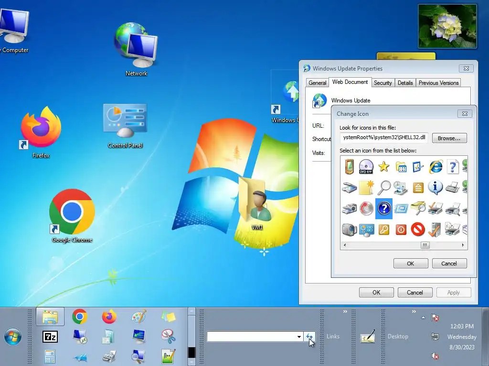Expand the Links toolbar chevron
The width and height of the screenshot is (489, 366).
pyautogui.click(x=345, y=312)
